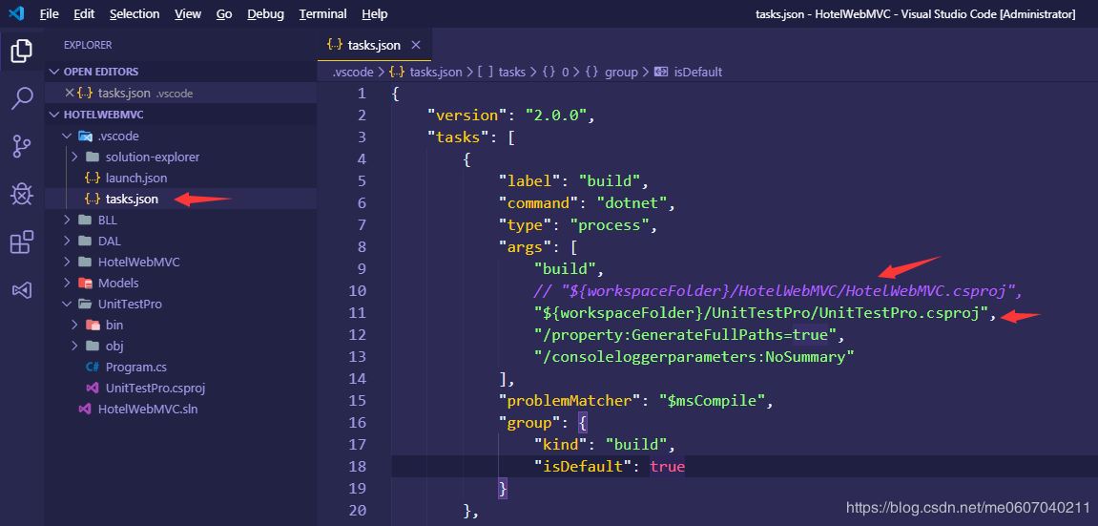Click the isDefault breadcrumb segment
The image size is (1098, 526).
tap(689, 73)
